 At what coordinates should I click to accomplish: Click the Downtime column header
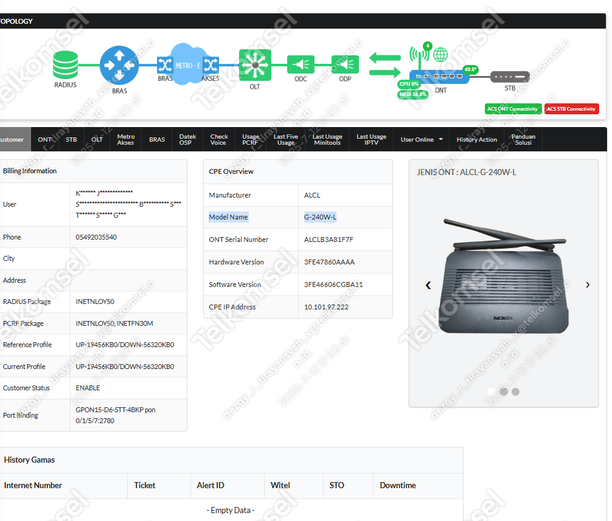(398, 486)
